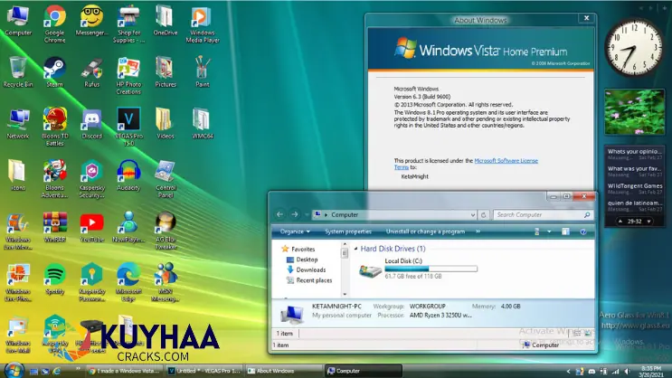Launch Steam from the desktop
The height and width of the screenshot is (378, 672).
click(x=54, y=69)
